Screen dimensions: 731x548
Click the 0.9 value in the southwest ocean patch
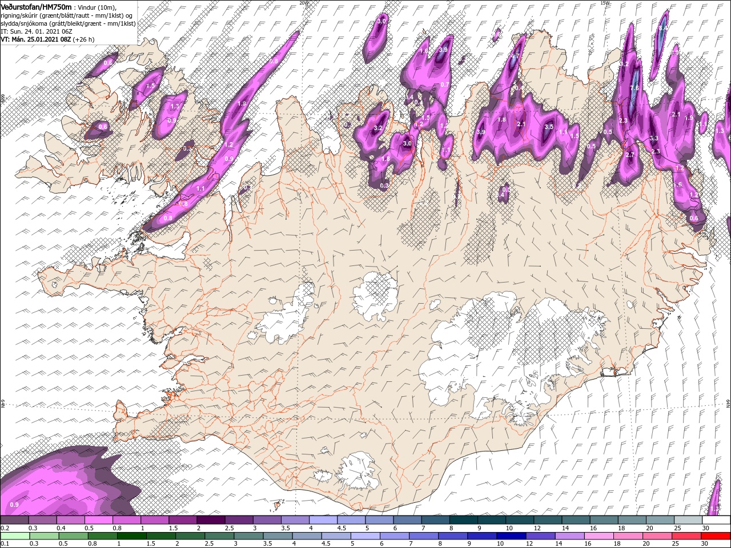pos(14,505)
